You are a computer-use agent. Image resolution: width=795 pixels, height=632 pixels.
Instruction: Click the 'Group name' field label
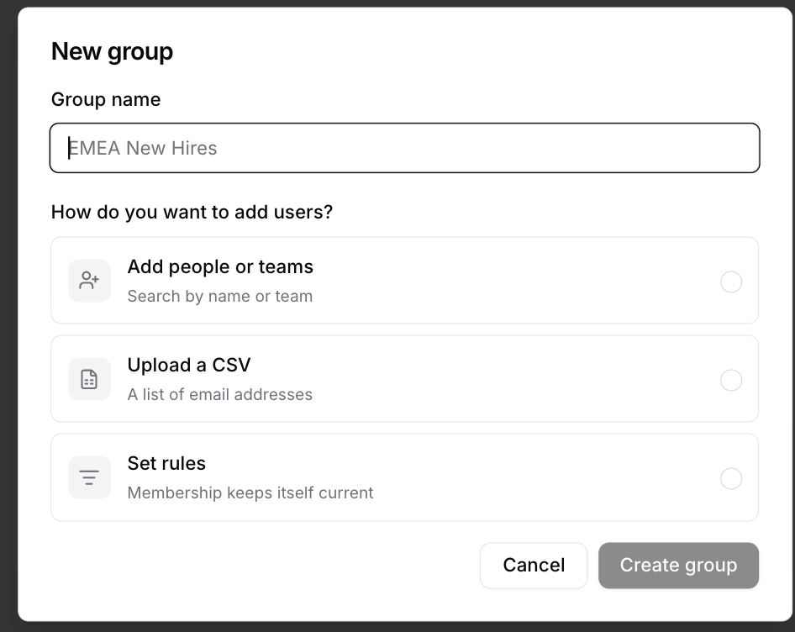(x=106, y=99)
